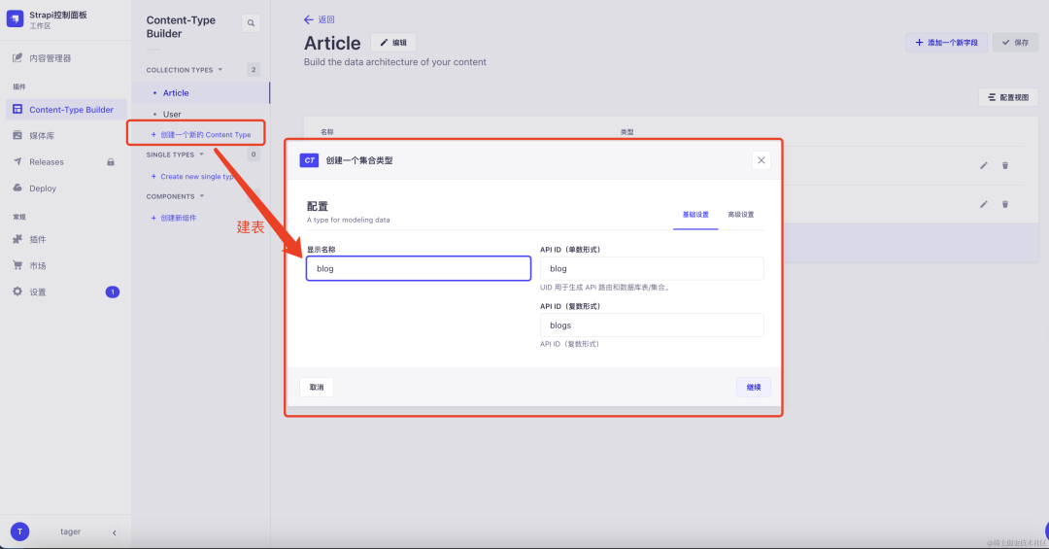
Task: Click 创建新组件 link
Action: 173,218
